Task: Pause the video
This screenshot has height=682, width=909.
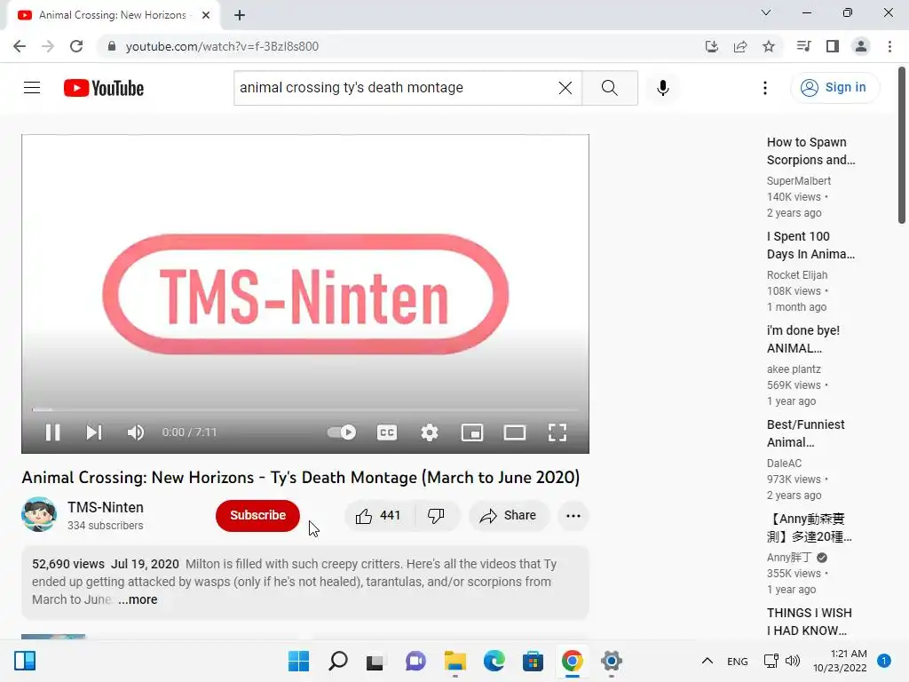Action: tap(52, 432)
